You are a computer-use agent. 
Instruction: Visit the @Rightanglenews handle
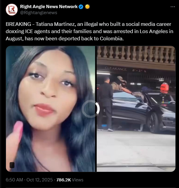tap(39, 13)
